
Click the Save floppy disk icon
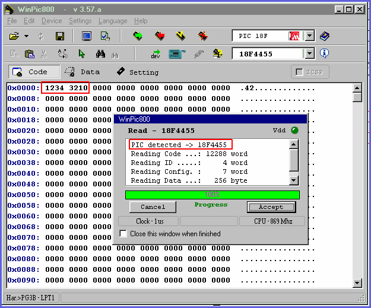coord(60,36)
